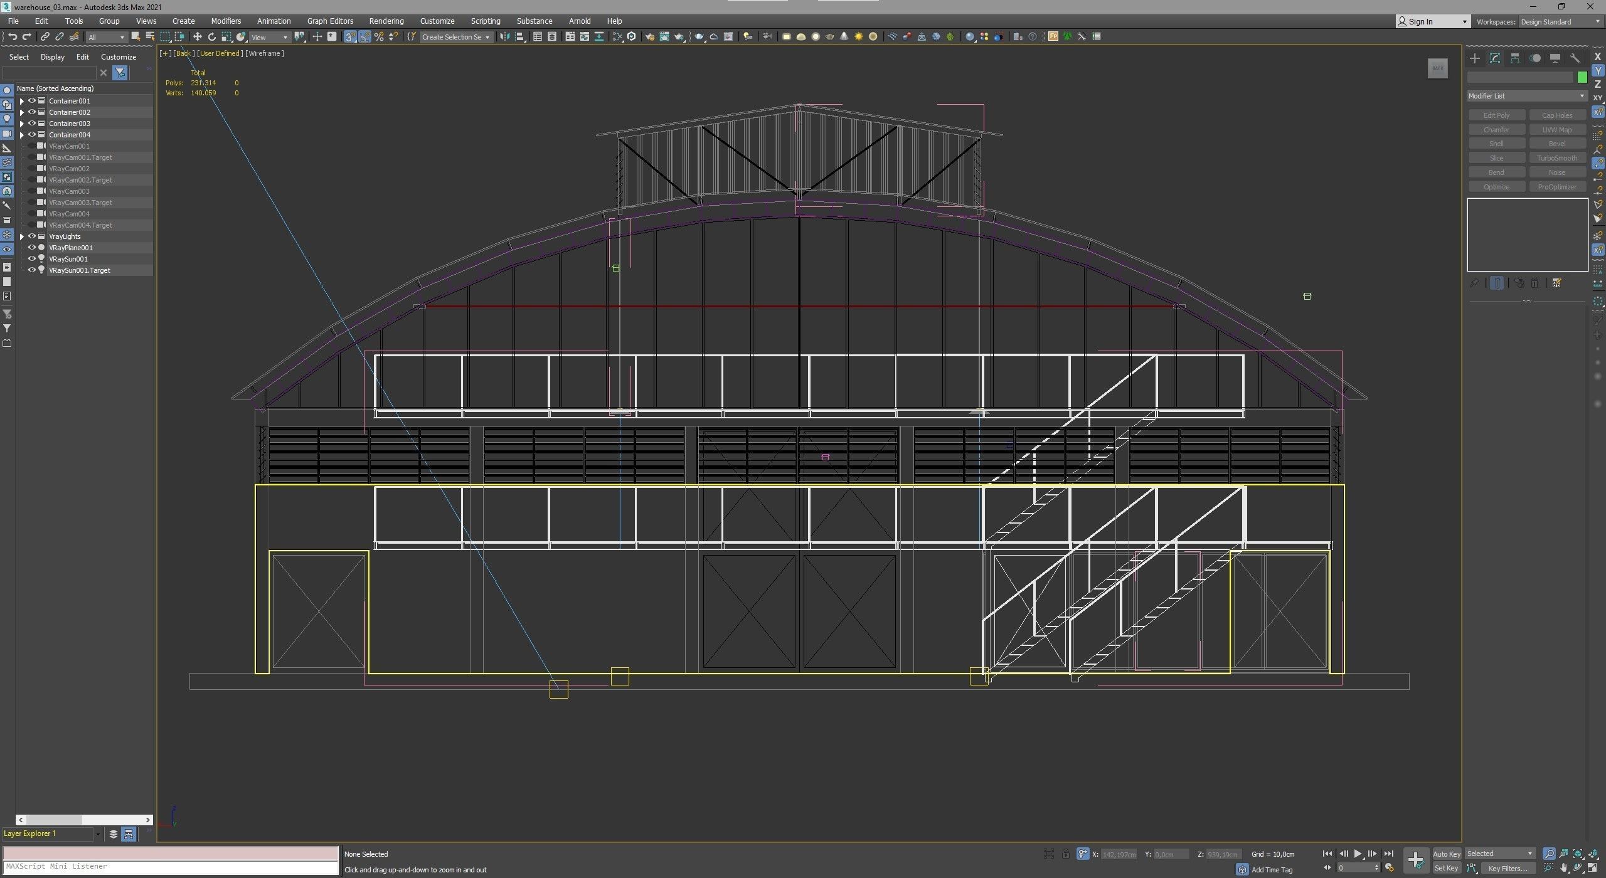Select the Pan View hand tool
This screenshot has height=878, width=1606.
click(x=1563, y=869)
